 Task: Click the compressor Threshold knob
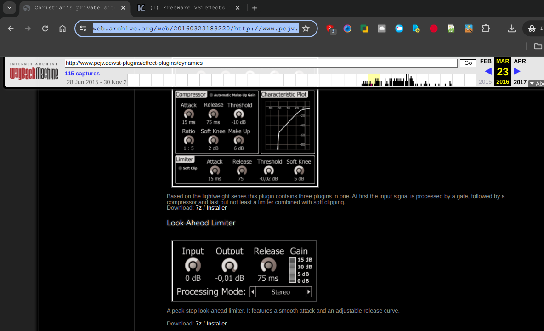point(239,114)
